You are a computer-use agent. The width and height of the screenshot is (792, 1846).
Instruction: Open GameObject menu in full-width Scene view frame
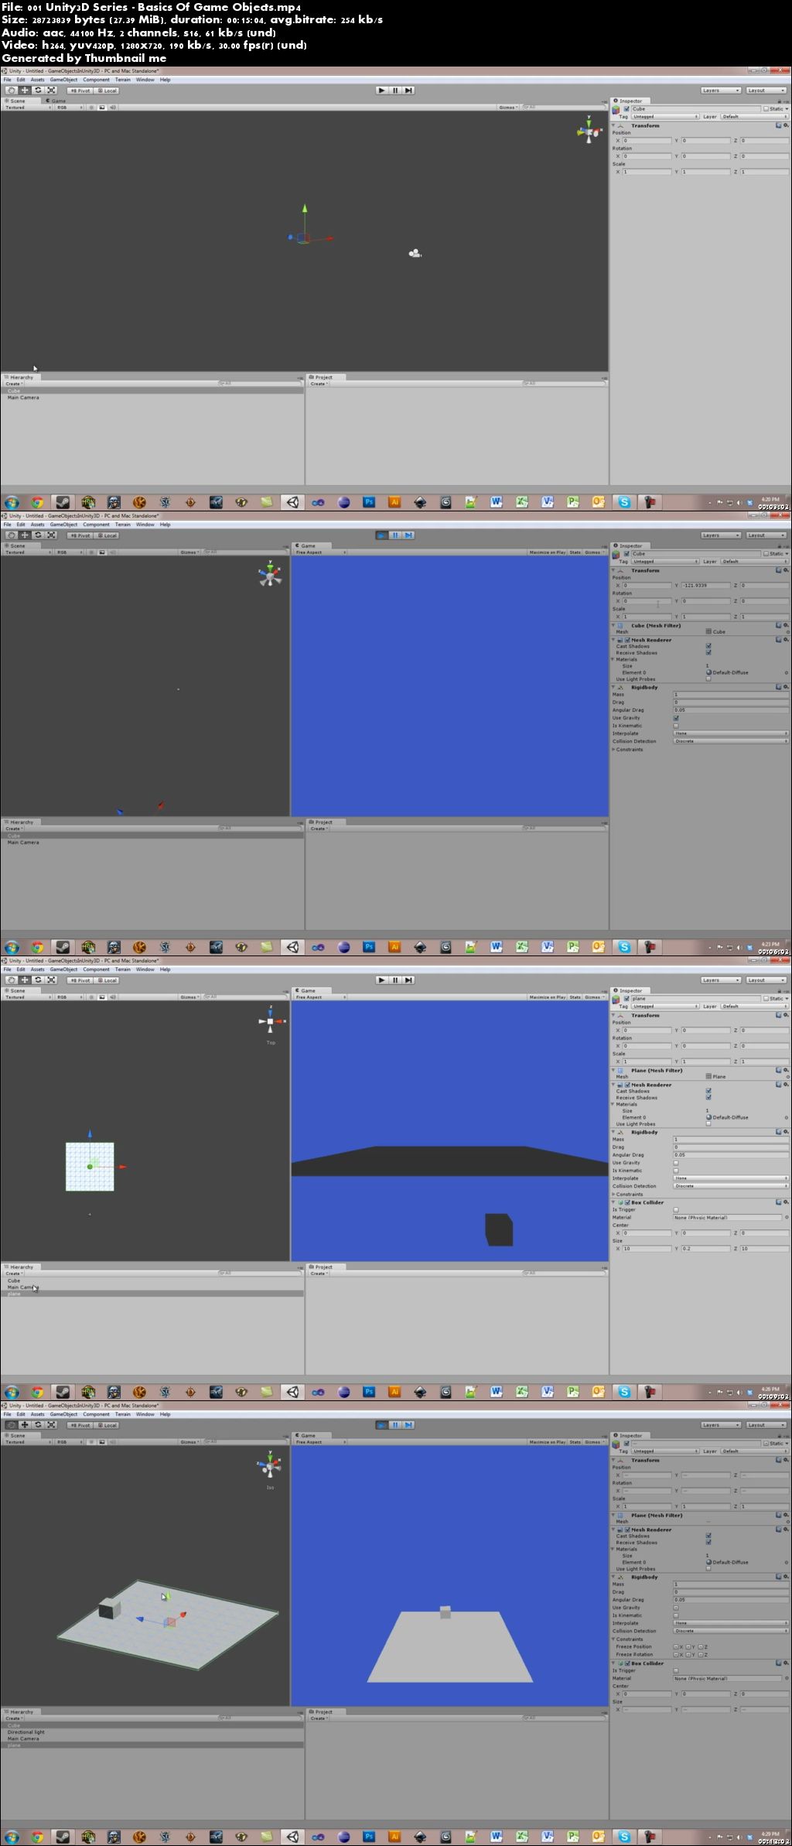click(x=63, y=80)
